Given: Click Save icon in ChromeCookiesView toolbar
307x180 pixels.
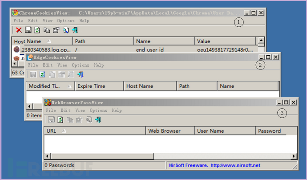Looking at the screenshot, I should point(28,30).
